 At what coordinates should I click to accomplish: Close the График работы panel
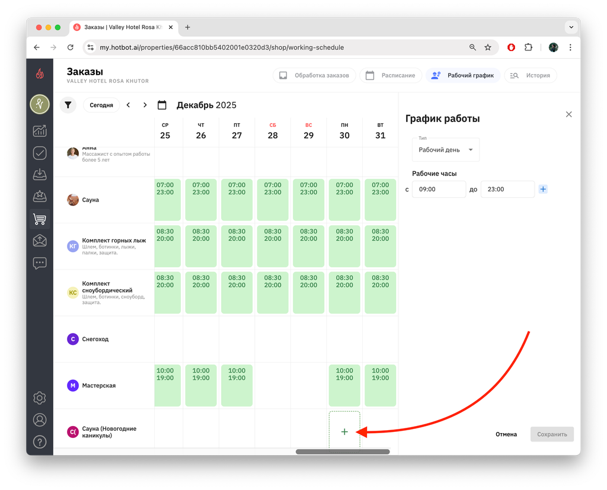coord(568,114)
